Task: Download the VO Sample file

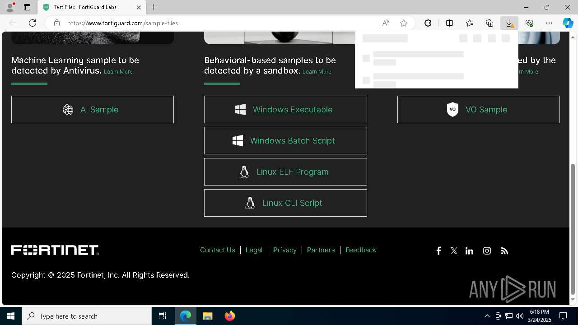Action: pos(479,109)
